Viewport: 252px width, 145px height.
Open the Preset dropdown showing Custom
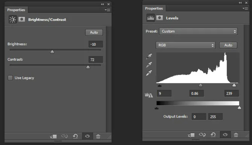(x=198, y=32)
